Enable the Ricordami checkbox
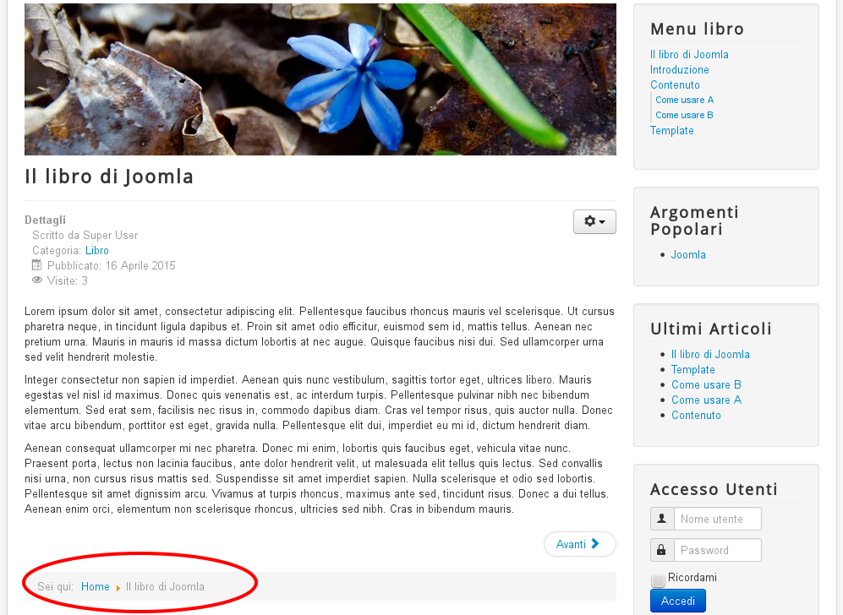Image resolution: width=843 pixels, height=615 pixels. click(658, 580)
